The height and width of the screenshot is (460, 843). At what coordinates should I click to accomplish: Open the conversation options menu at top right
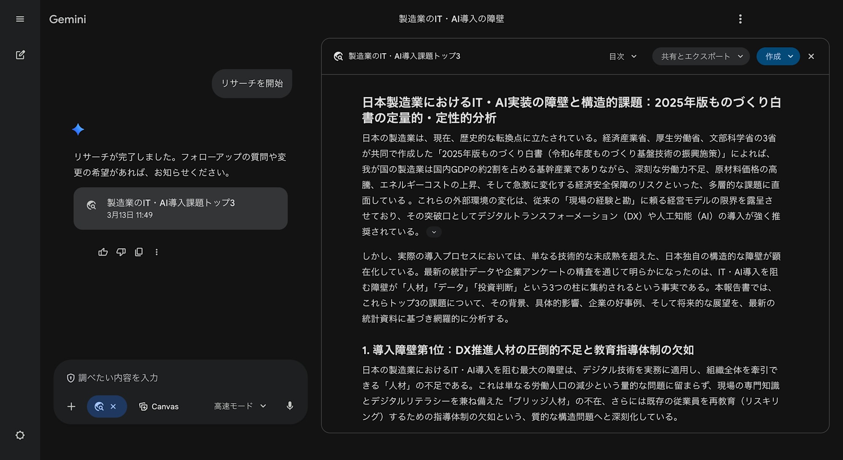coord(740,19)
